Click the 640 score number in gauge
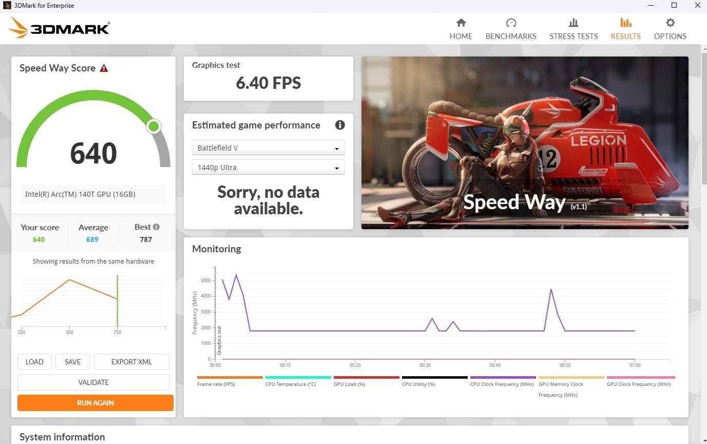Screen dimensions: 707x444 93,153
